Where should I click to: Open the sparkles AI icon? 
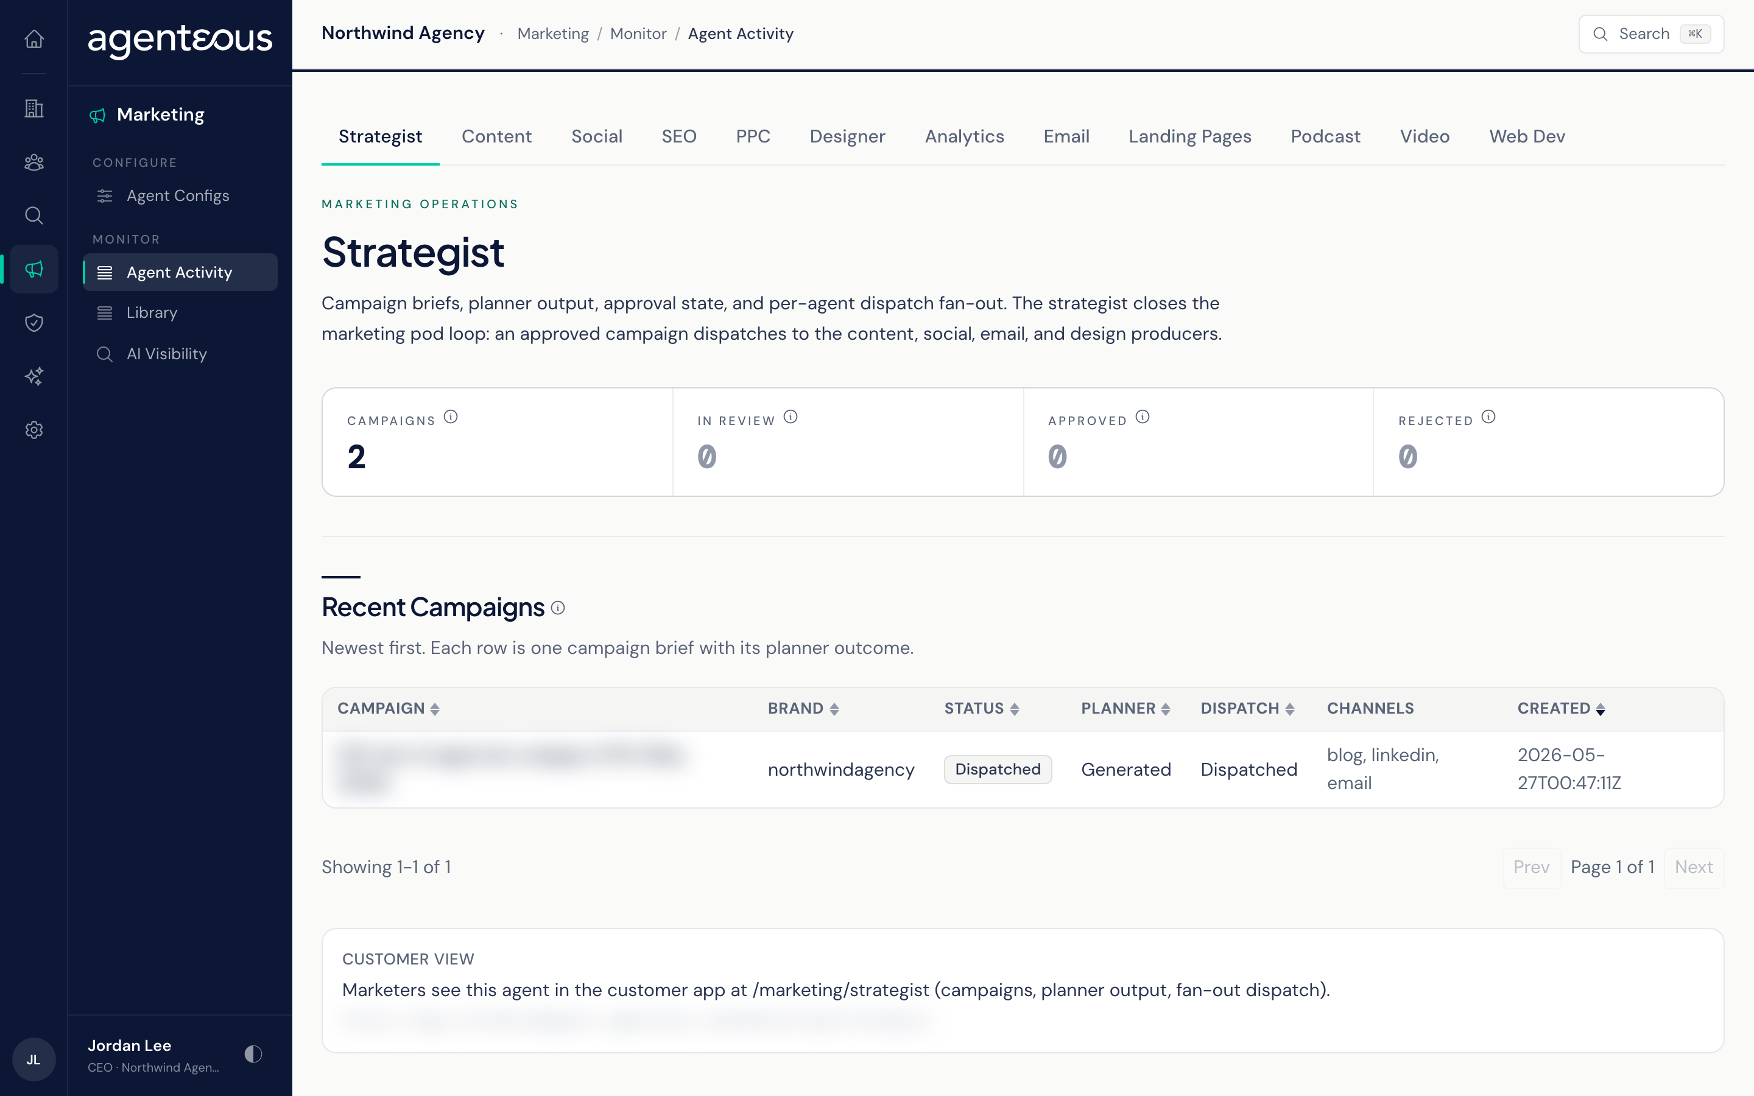click(34, 376)
